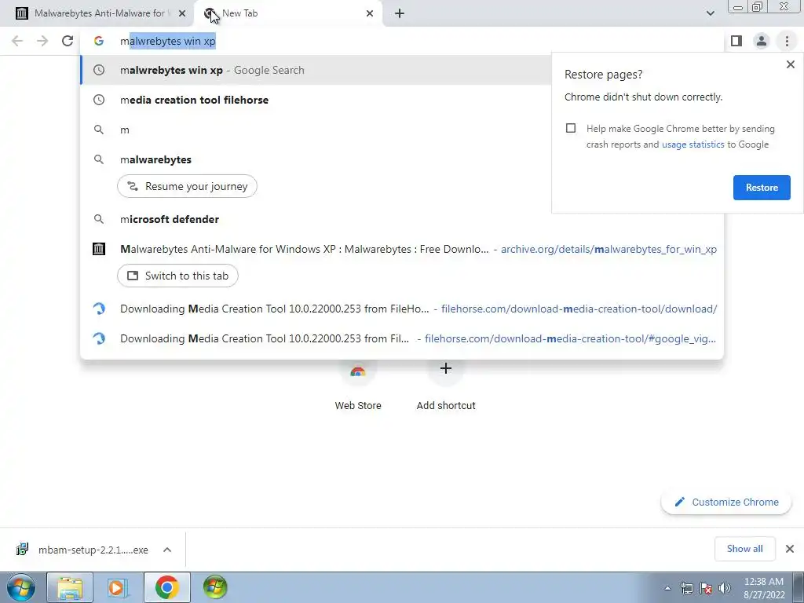
Task: Click the Google icon in address bar
Action: [x=99, y=41]
